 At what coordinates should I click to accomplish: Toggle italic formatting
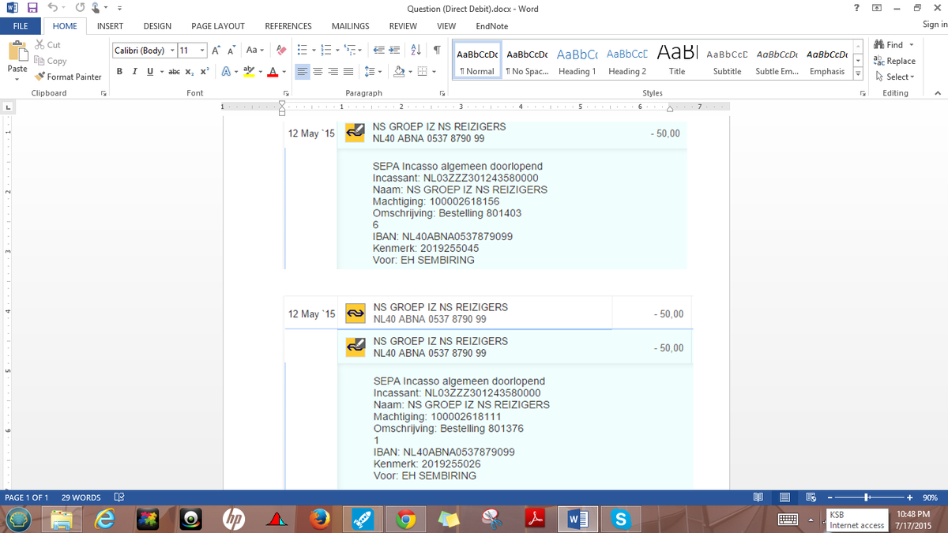(134, 71)
